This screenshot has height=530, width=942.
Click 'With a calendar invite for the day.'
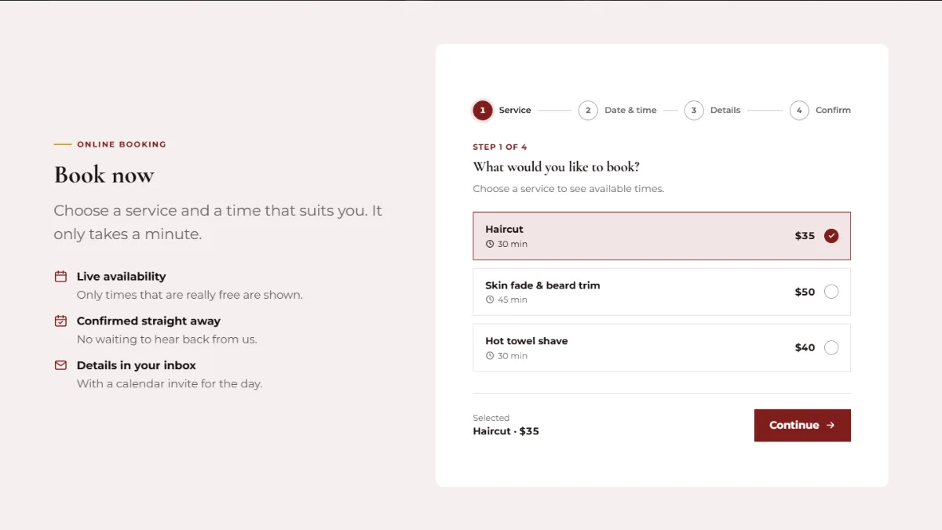[x=170, y=384]
